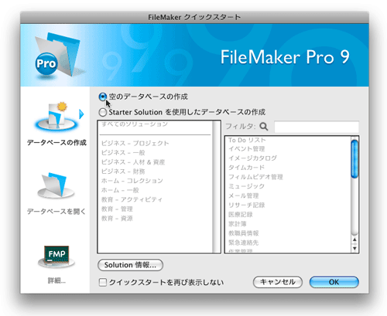
Task: Click the データベースの作成 sidebar label
Action: click(x=57, y=143)
